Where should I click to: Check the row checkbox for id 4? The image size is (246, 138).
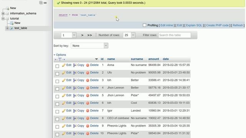click(57, 89)
